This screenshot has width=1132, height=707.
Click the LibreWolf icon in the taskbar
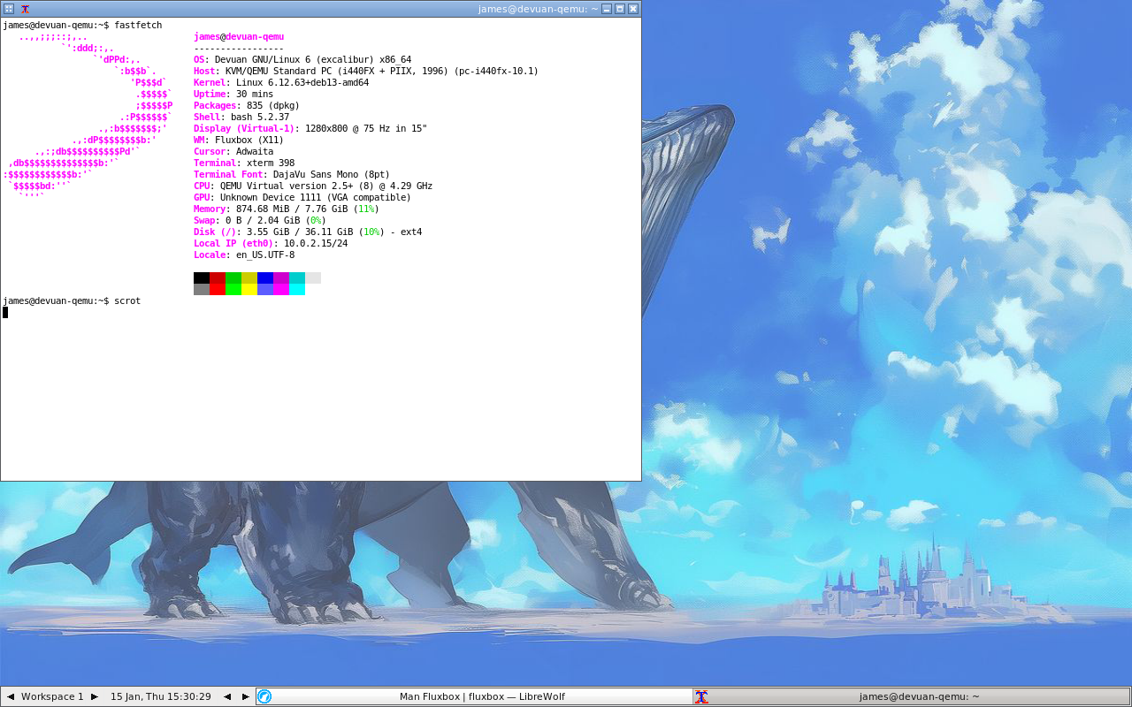pos(264,696)
